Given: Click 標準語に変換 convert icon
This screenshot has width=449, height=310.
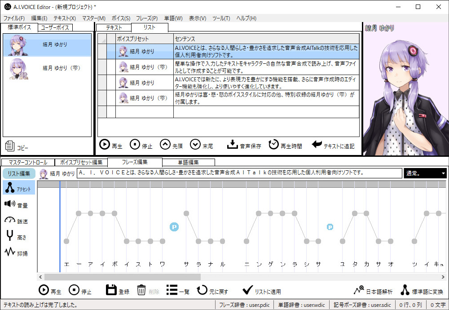Looking at the screenshot, I should [405, 290].
